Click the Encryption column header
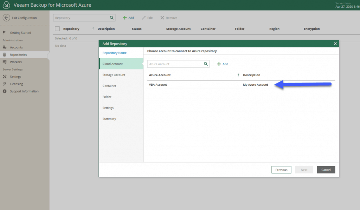360x210 pixels. (311, 29)
